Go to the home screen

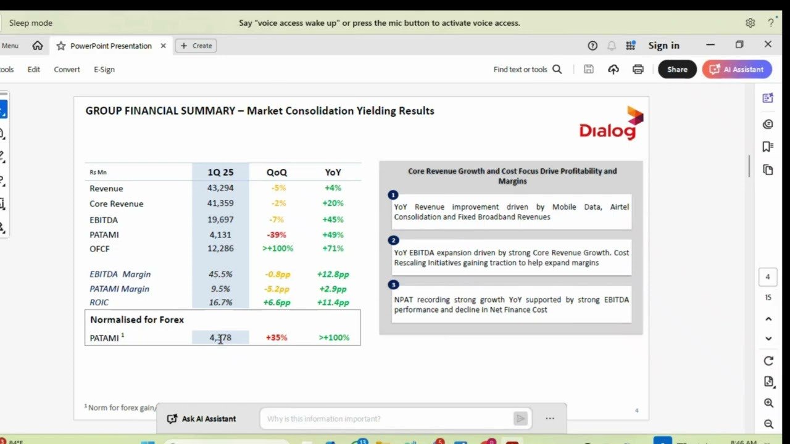click(x=38, y=46)
